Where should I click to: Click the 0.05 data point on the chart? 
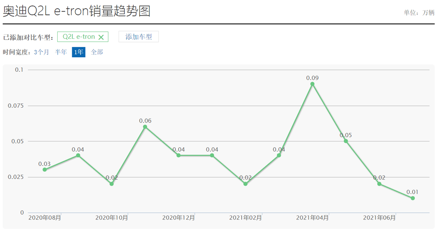pyautogui.click(x=346, y=141)
